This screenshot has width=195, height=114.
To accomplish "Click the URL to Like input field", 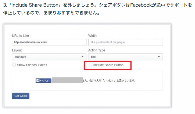I will tap(49, 42).
